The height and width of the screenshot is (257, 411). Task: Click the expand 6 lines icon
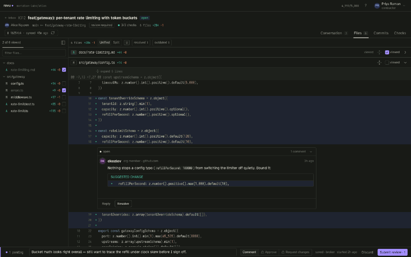(98, 72)
